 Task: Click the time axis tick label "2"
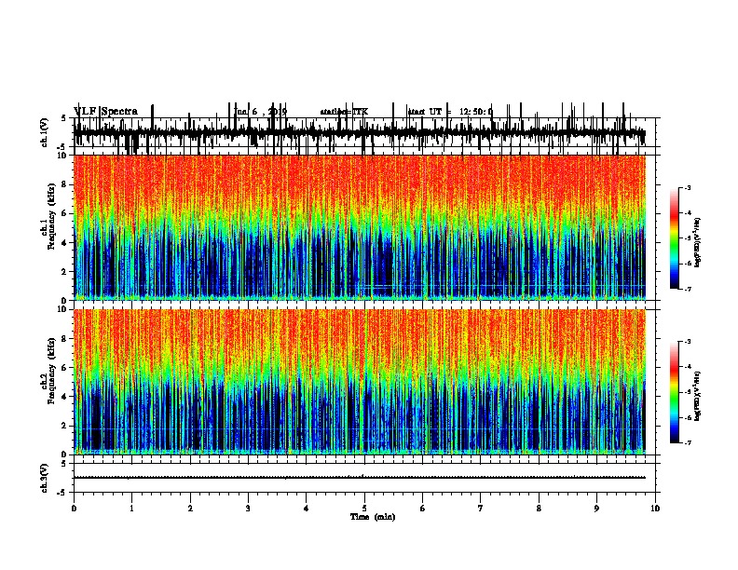tap(190, 509)
